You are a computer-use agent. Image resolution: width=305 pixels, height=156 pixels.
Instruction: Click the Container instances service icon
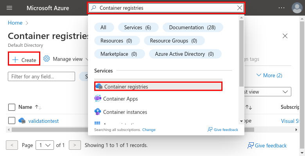[98, 112]
